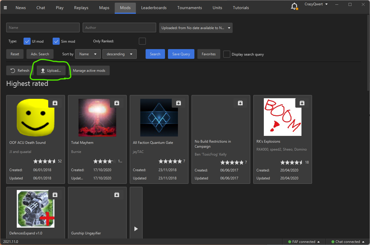Viewport: 370px width, 245px height.
Task: Open Manage active mods
Action: coord(89,71)
